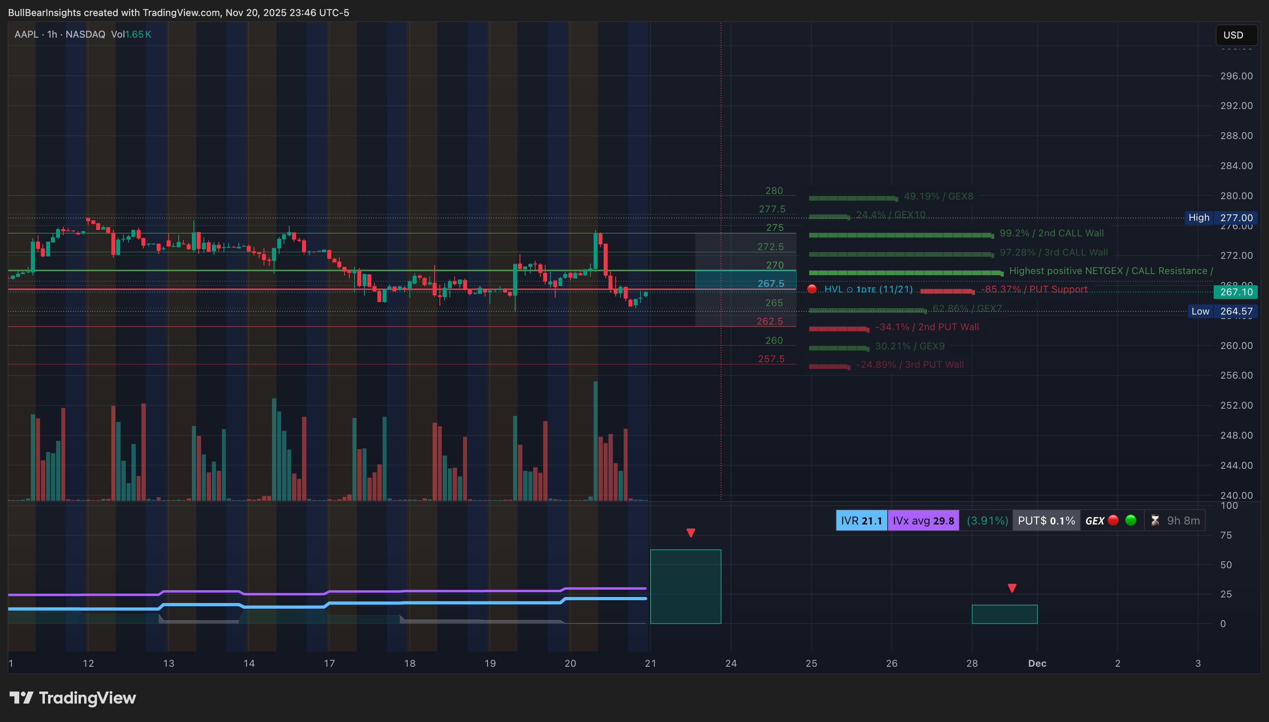Image resolution: width=1269 pixels, height=722 pixels.
Task: Click the red triangle above the Nov 28 box
Action: click(1012, 588)
